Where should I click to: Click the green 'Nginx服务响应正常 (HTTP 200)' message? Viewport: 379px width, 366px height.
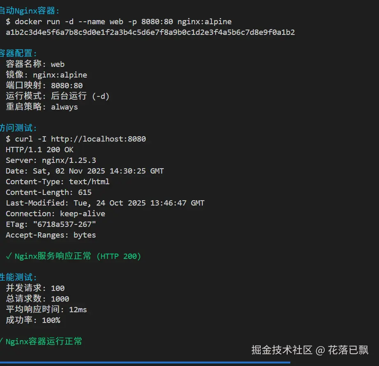click(x=74, y=256)
